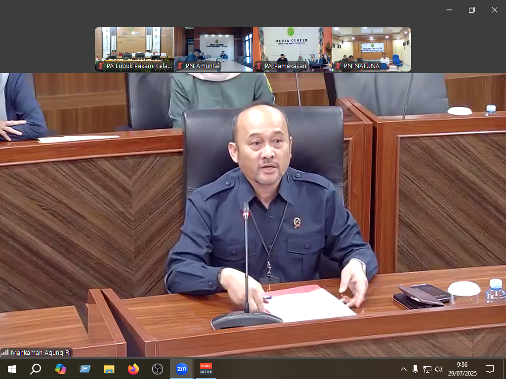The width and height of the screenshot is (506, 379).
Task: Select PA Lubuk Pakam participant thumbnail
Action: click(x=134, y=49)
